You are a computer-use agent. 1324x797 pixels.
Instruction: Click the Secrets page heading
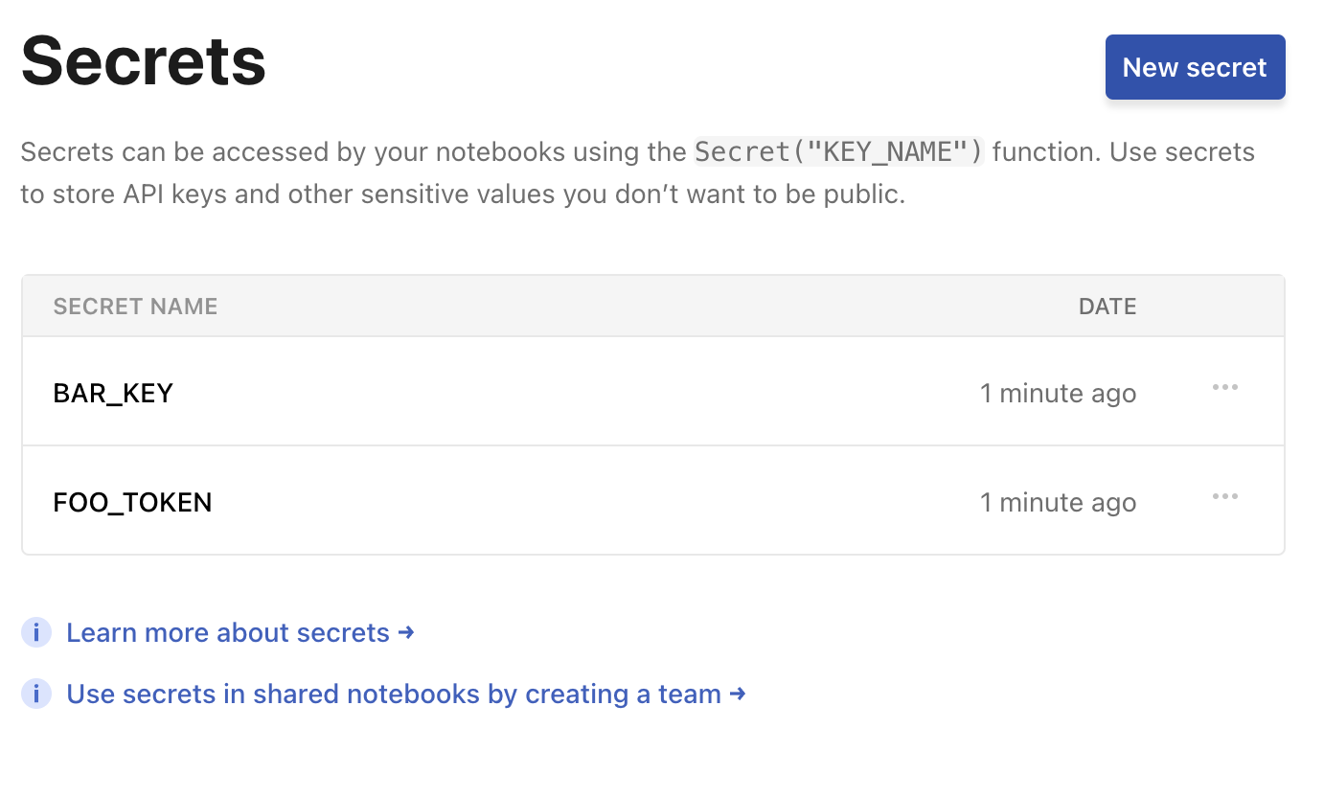click(143, 60)
